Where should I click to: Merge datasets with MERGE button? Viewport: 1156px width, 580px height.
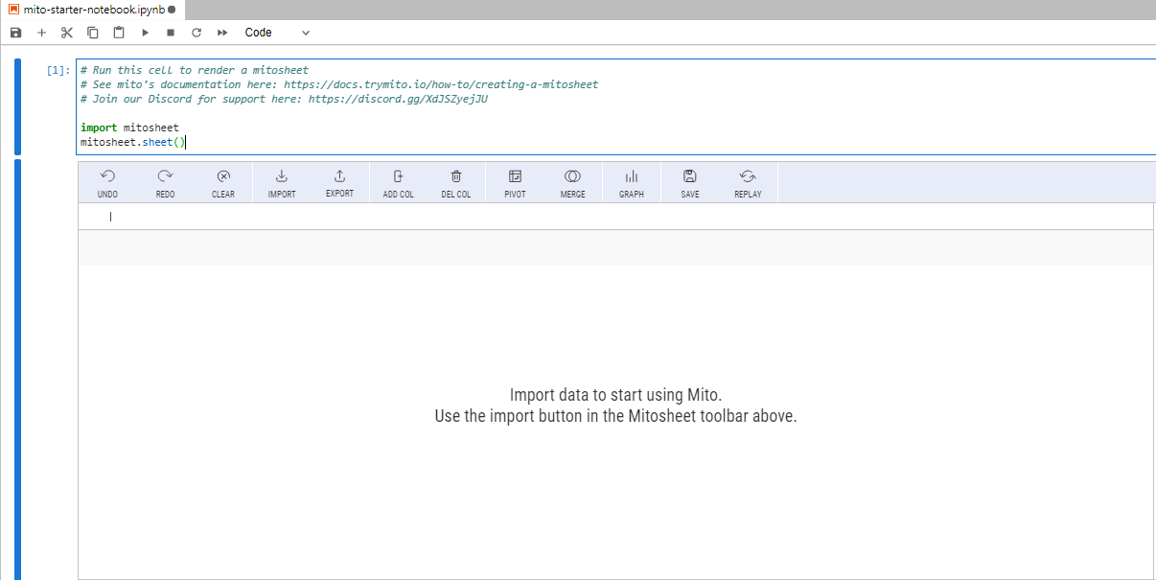pos(572,183)
